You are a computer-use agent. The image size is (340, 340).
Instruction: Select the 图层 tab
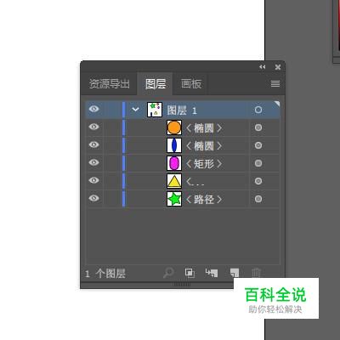tap(156, 84)
